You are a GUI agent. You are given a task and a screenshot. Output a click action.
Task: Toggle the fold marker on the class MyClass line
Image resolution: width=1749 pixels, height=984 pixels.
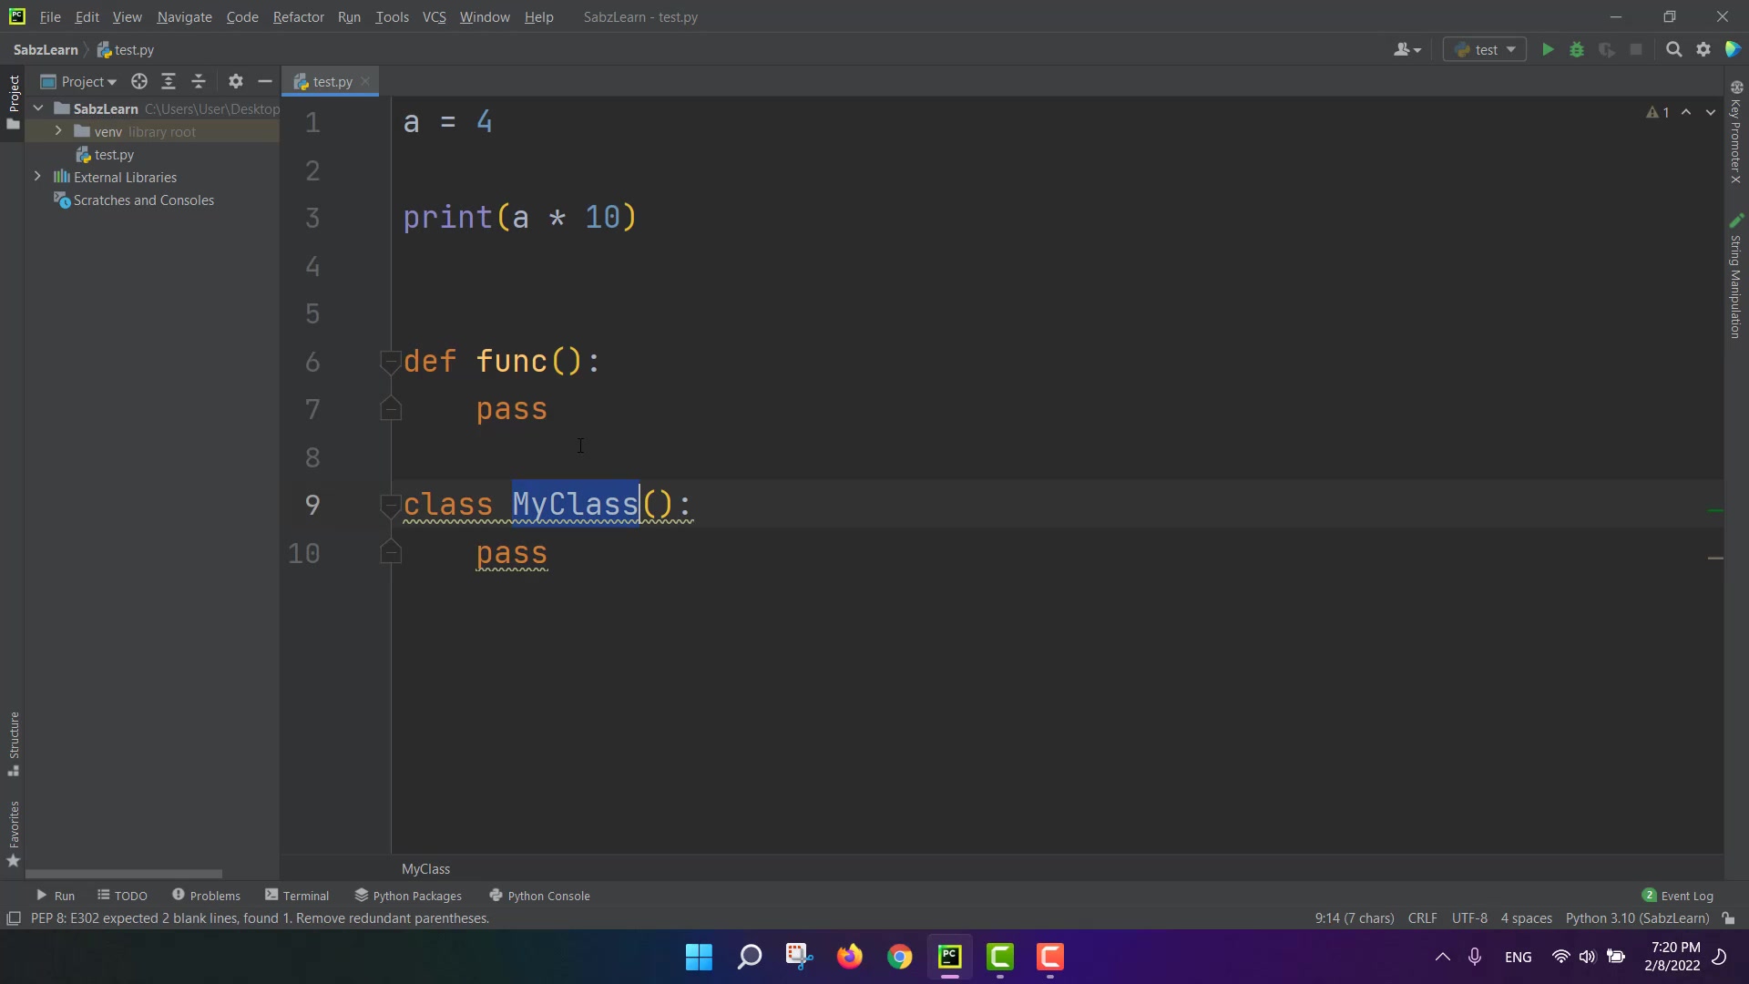(390, 506)
